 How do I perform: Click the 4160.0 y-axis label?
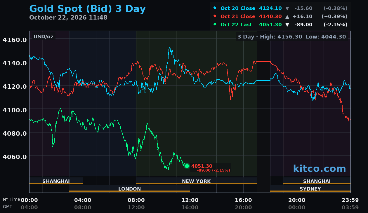15,40
